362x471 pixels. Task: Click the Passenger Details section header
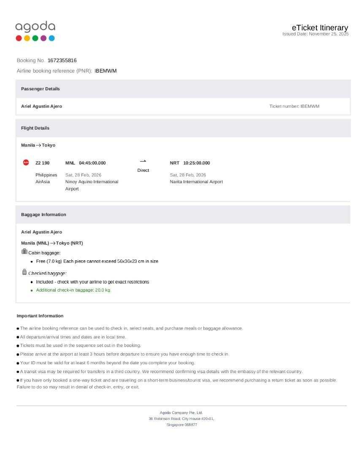click(x=41, y=89)
